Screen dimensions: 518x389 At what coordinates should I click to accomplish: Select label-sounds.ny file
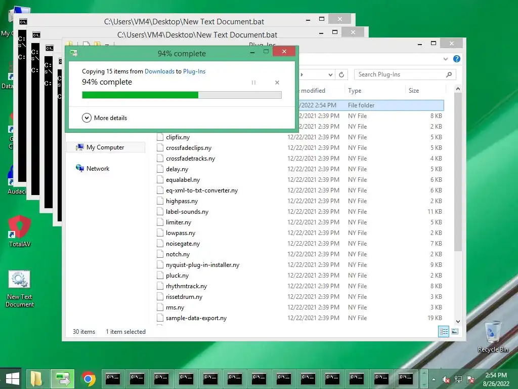(187, 212)
